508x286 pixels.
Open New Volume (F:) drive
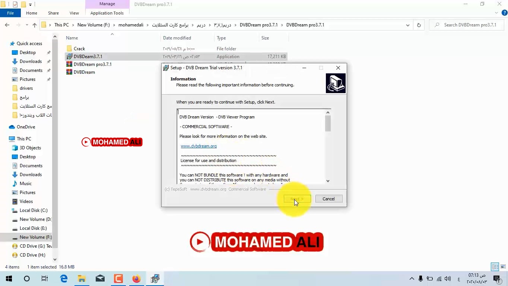coord(35,237)
